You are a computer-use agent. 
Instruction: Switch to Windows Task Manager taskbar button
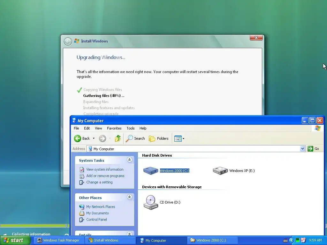click(x=58, y=241)
